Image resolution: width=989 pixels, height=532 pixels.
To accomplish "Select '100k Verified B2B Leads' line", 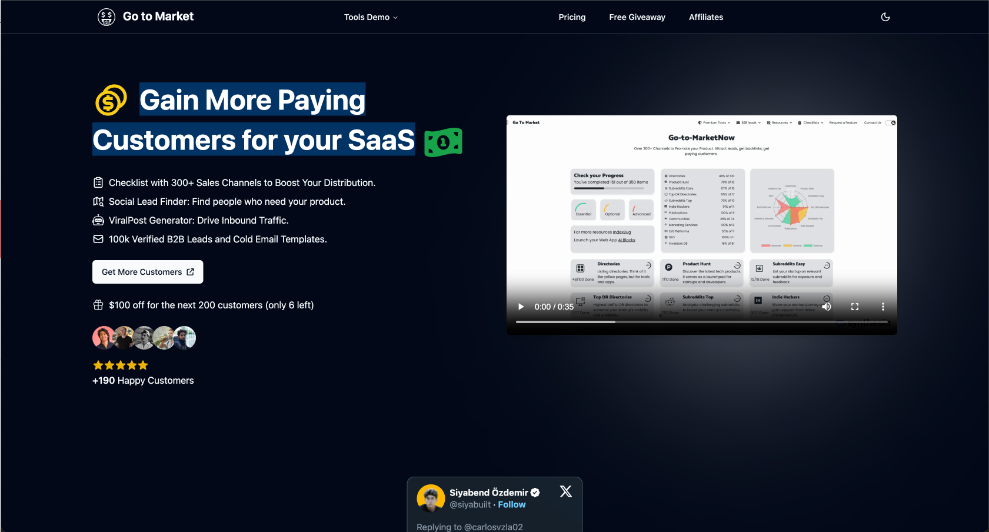I will (218, 239).
